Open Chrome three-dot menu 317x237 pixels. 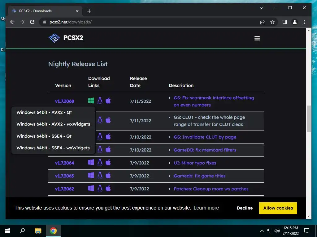pos(305,22)
